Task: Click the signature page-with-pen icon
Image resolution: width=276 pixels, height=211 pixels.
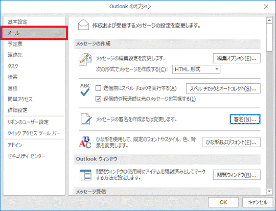Action: (86, 119)
